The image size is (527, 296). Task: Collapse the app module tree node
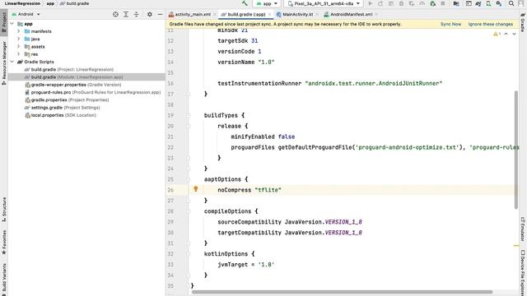[12, 24]
